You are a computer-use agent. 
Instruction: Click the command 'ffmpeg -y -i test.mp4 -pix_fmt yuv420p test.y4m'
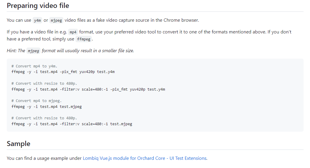point(63,72)
